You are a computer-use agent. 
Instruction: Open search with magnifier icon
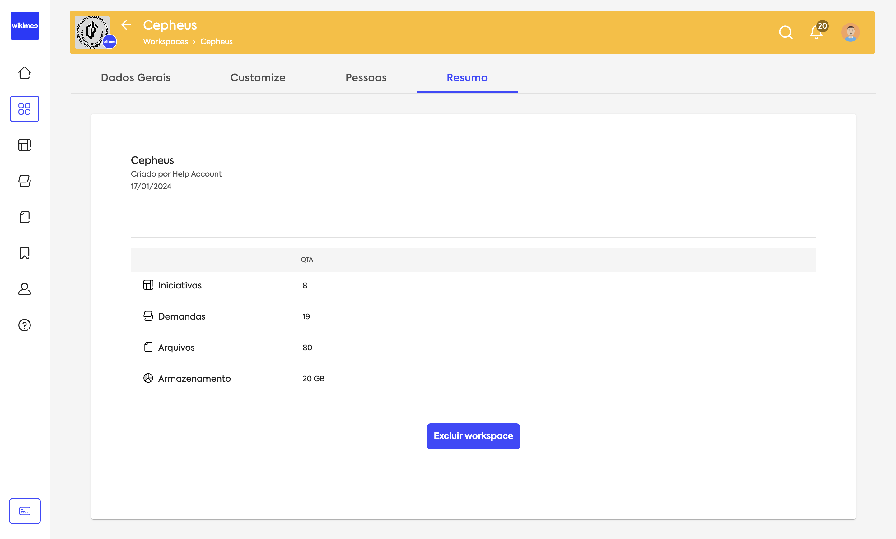point(786,32)
